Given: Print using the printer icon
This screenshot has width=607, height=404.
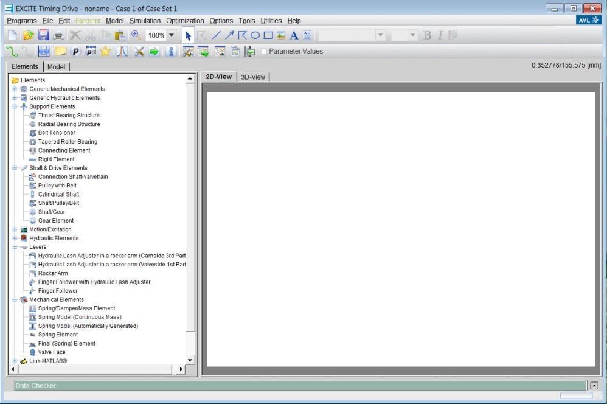Looking at the screenshot, I should tap(58, 36).
